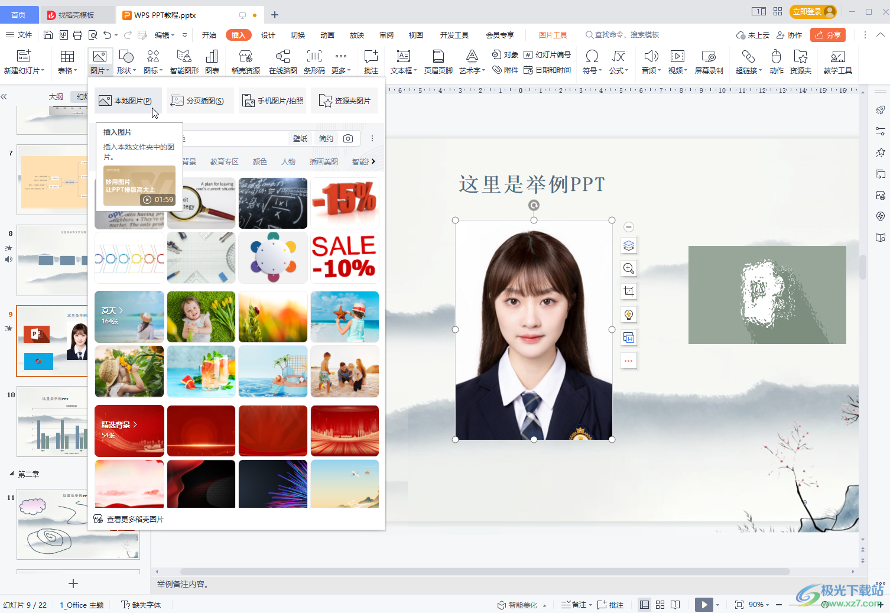The width and height of the screenshot is (890, 613).
Task: Click the save icon in quick toolbar
Action: (48, 35)
